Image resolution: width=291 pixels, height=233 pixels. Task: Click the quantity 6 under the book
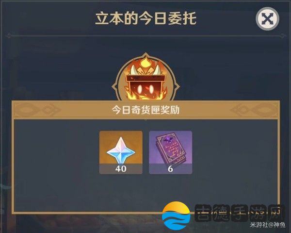click(x=170, y=169)
